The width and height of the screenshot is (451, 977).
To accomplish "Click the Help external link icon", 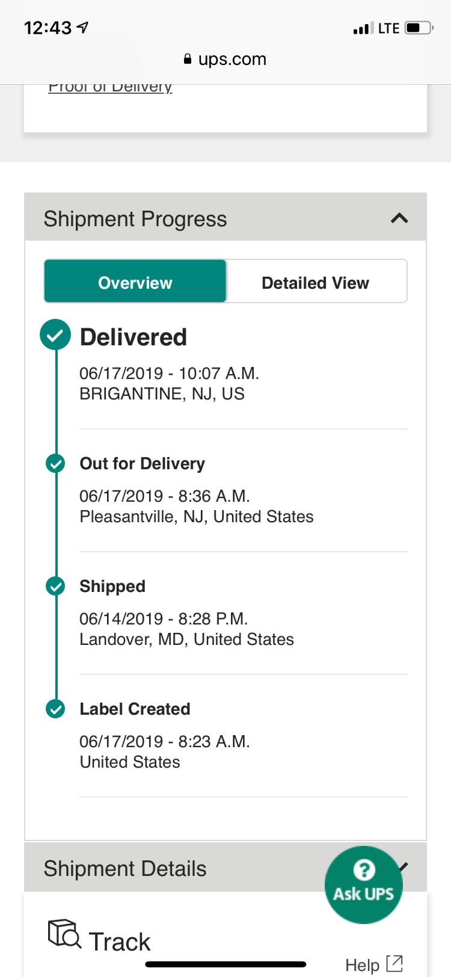I will coord(394,963).
